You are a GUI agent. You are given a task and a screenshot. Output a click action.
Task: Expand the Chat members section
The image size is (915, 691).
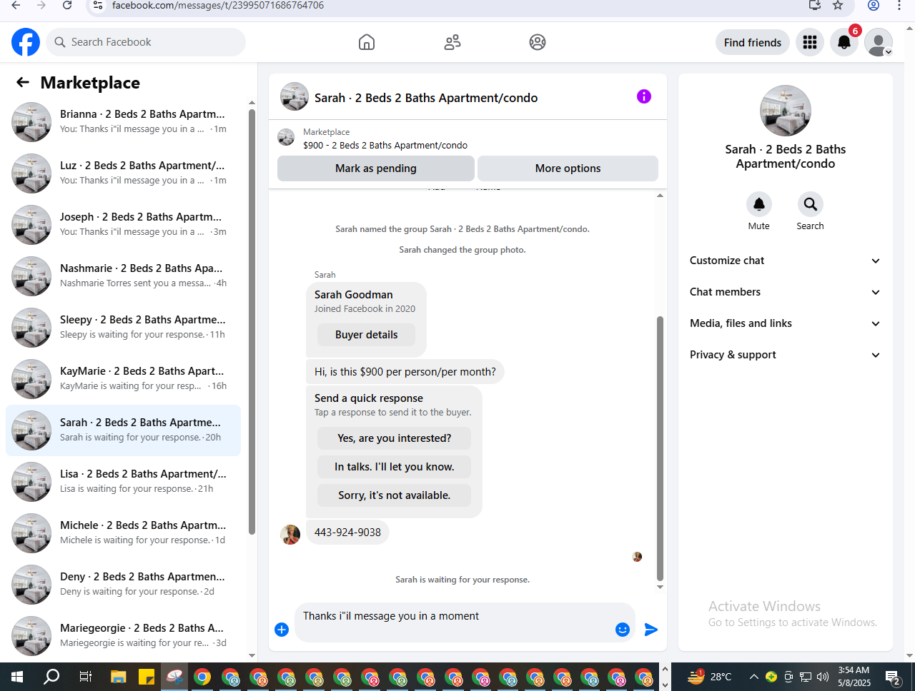(785, 292)
